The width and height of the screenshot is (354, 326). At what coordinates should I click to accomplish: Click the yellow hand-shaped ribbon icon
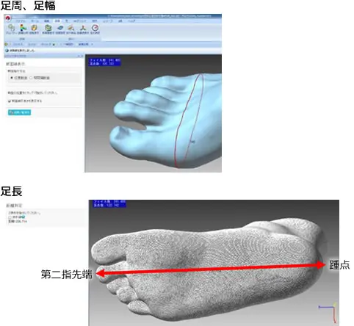pos(35,28)
